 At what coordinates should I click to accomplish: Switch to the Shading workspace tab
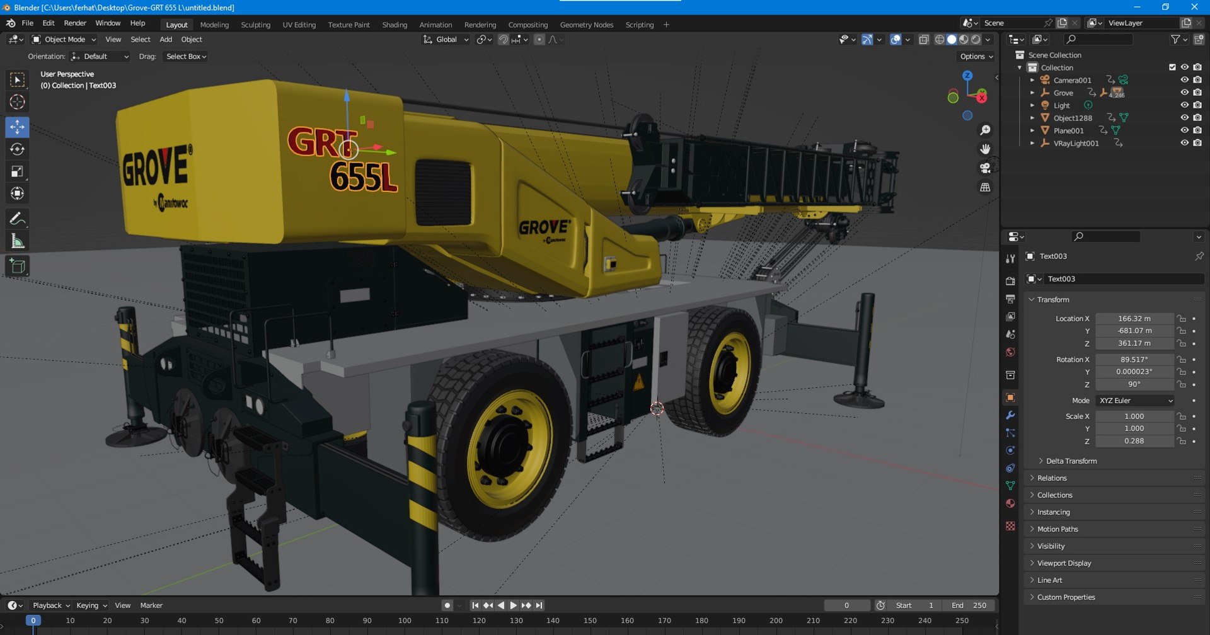[x=395, y=25]
